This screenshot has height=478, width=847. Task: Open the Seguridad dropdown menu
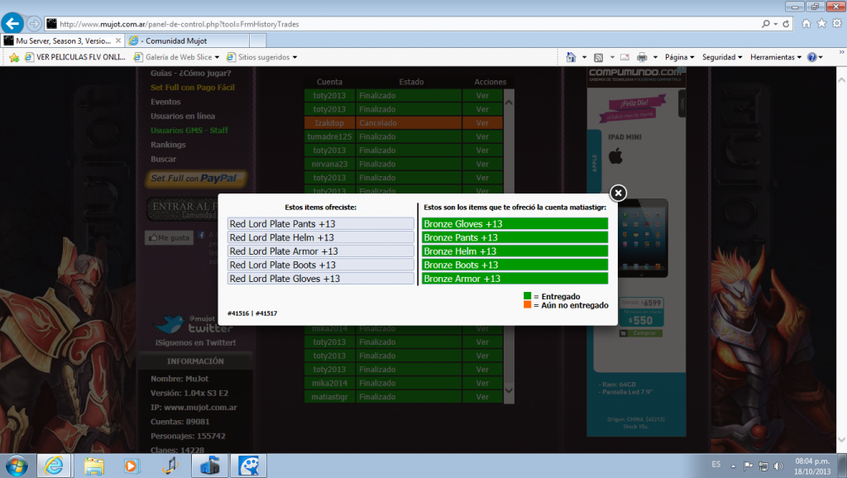[722, 57]
